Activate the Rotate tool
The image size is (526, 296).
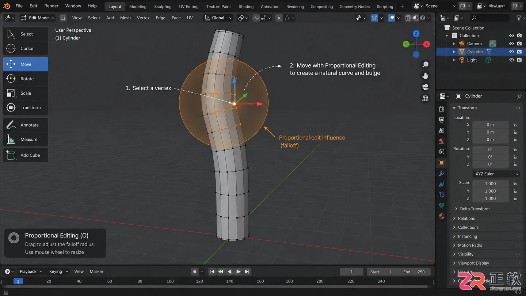pyautogui.click(x=26, y=79)
